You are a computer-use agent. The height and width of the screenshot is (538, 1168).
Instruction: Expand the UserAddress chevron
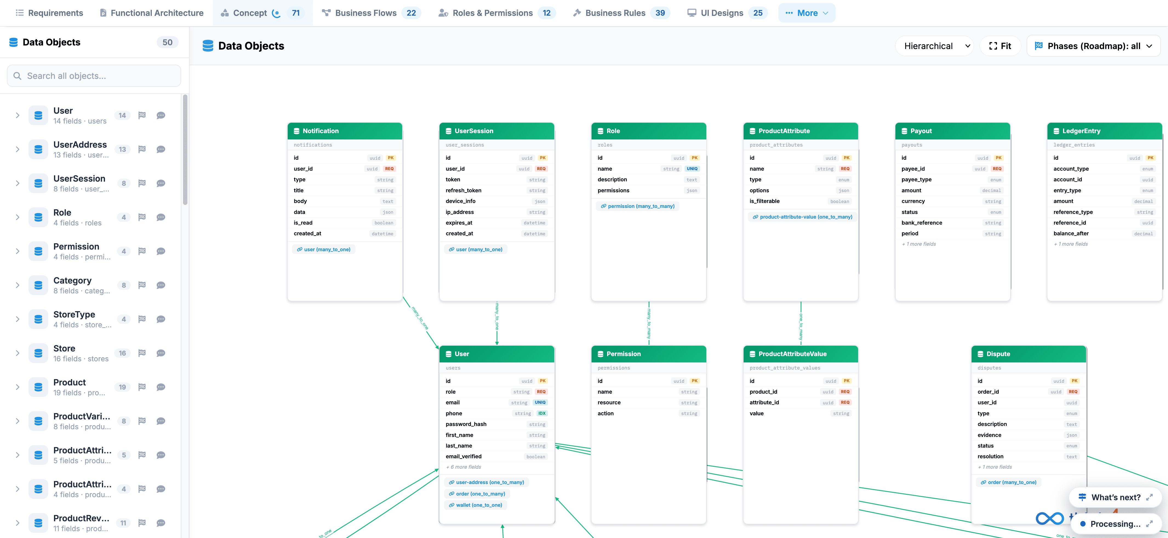coord(17,149)
